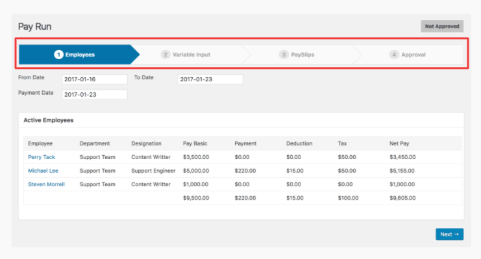Viewport: 481px width, 259px height.
Task: Click the Payment column header
Action: coord(245,143)
